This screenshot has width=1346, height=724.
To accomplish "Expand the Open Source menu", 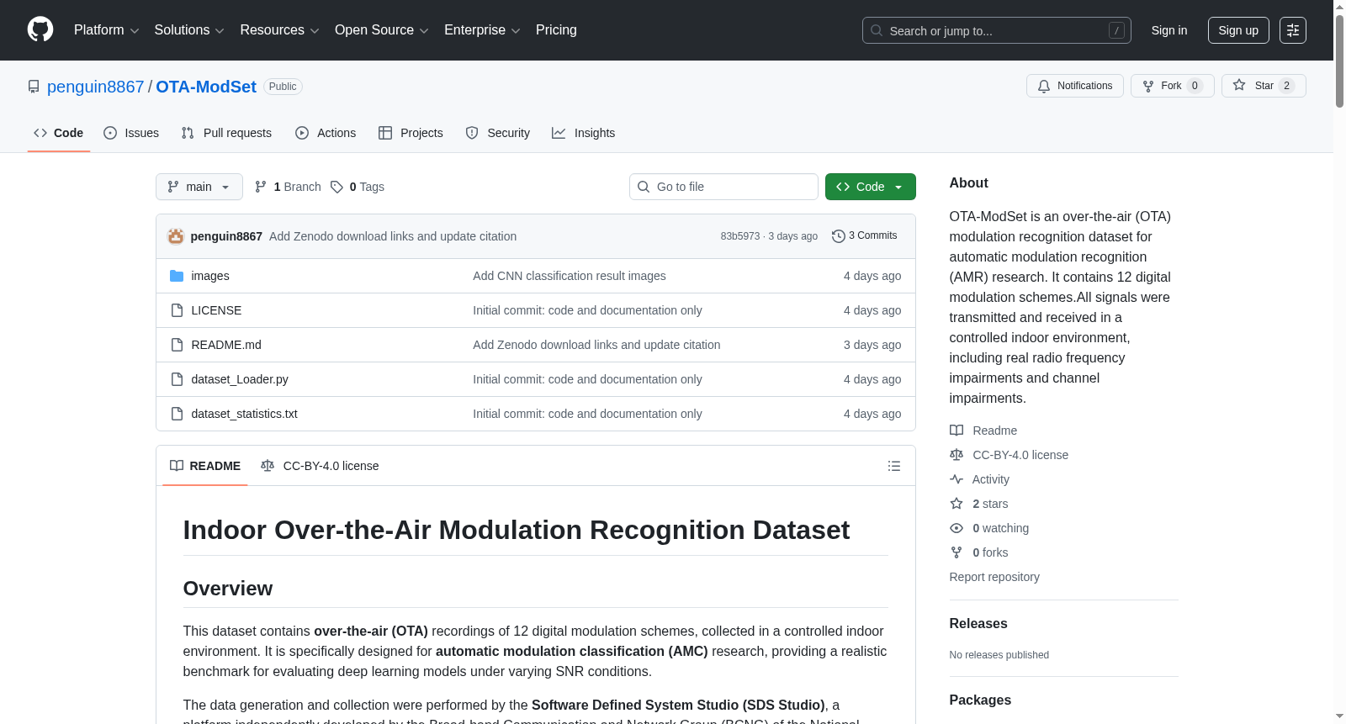I will pyautogui.click(x=382, y=30).
